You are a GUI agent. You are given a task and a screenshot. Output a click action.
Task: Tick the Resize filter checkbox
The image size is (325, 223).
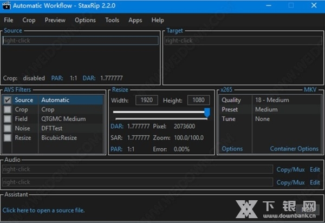(8, 138)
